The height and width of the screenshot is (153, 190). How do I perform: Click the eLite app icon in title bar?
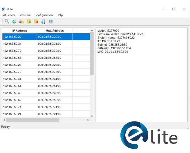click(x=3, y=9)
